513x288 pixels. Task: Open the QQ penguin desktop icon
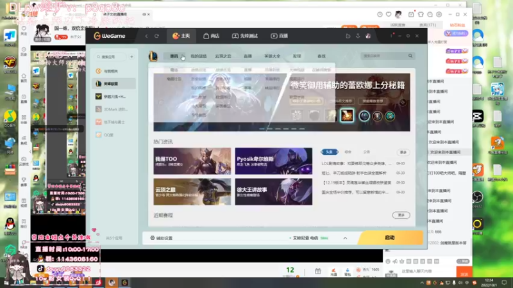(10, 226)
